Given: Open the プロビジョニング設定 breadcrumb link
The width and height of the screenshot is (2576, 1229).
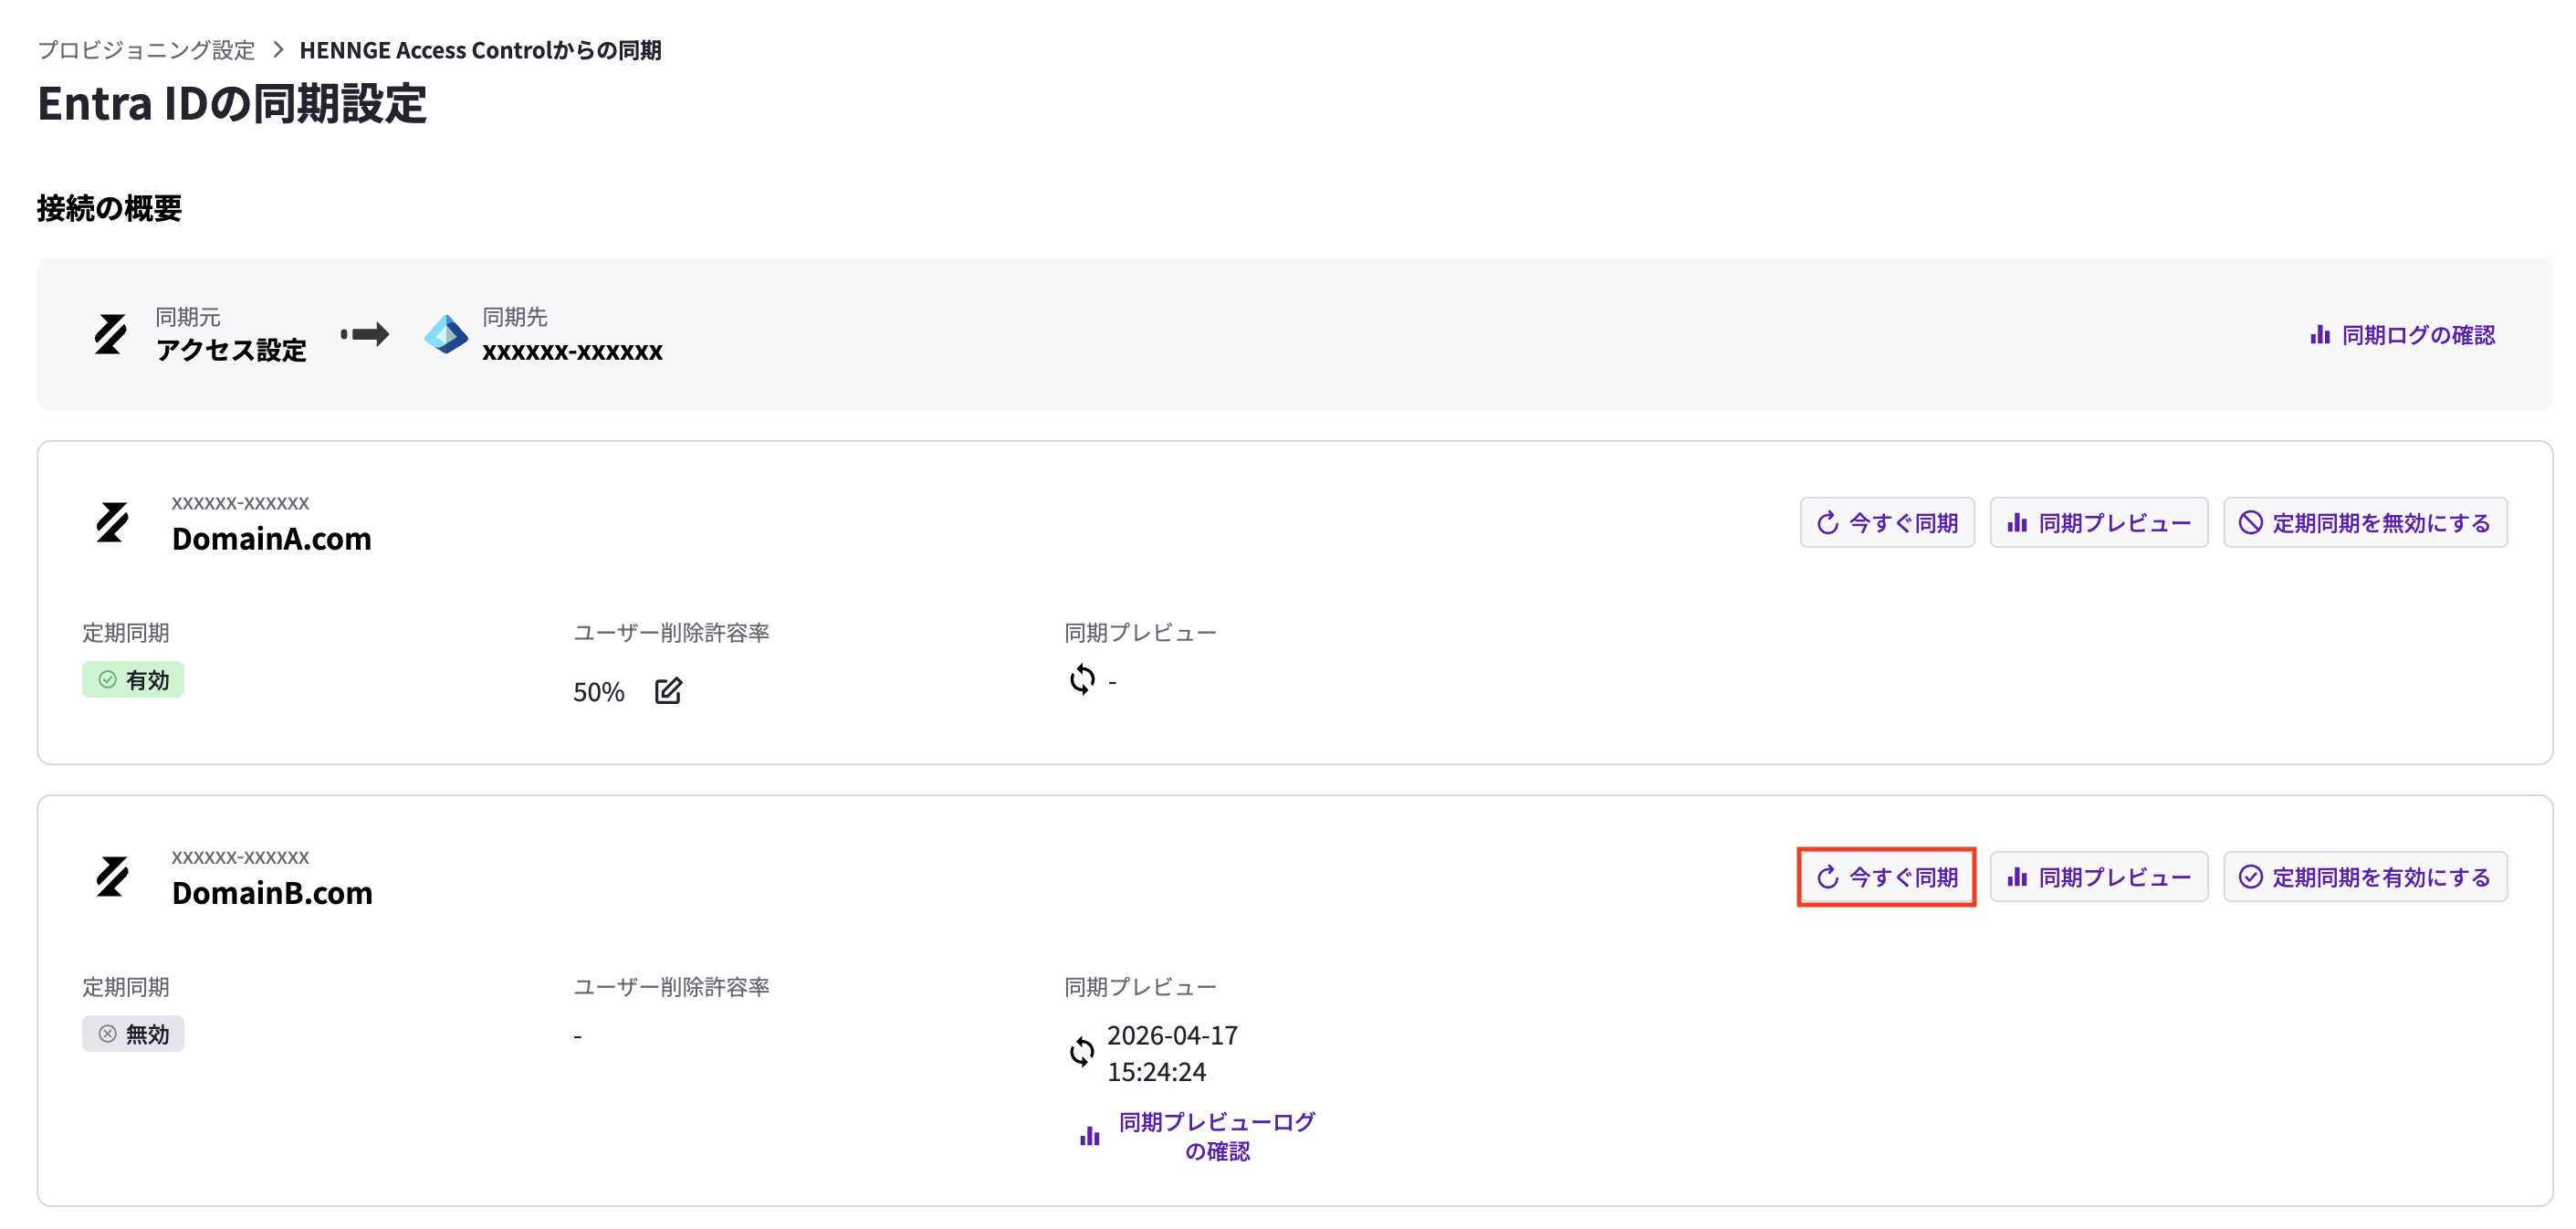Looking at the screenshot, I should point(146,50).
